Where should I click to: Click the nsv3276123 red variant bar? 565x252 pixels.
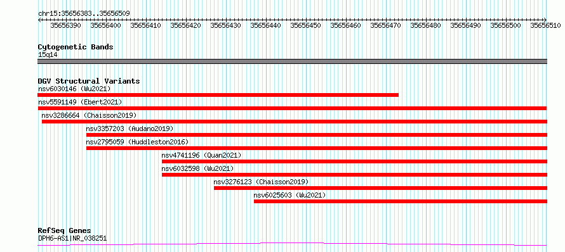point(380,188)
